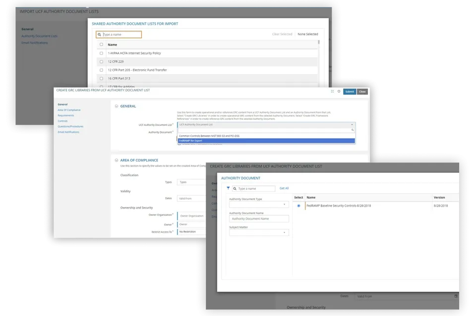Screen dimensions: 476x316
Task: Click the help icon next to Submit
Action: 339,92
